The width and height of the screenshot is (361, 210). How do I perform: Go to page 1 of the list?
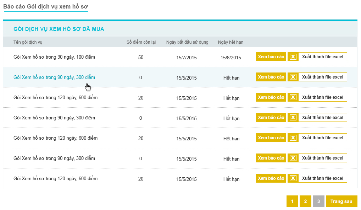[x=292, y=201]
